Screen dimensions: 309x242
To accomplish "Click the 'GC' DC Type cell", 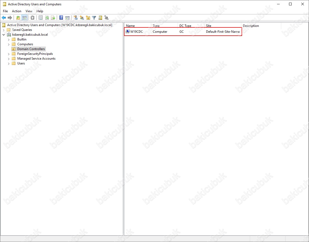I will (x=182, y=31).
